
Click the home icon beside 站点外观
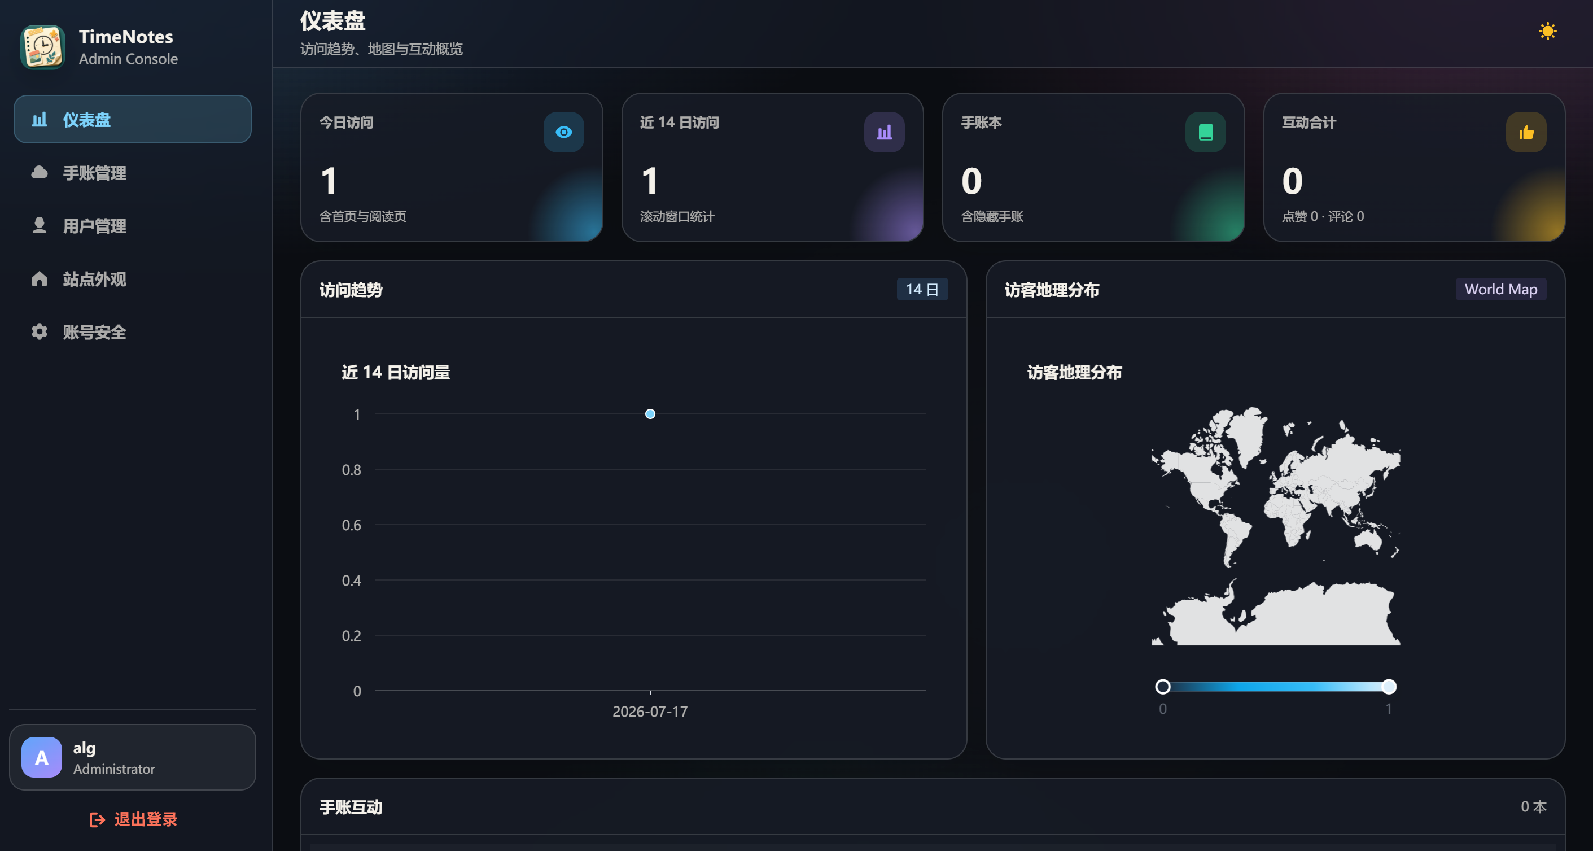tap(40, 278)
